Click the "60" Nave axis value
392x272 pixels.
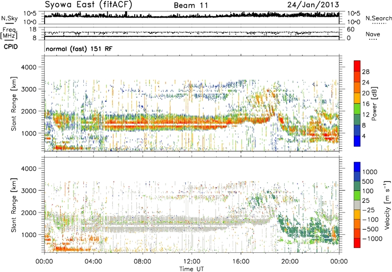[351, 29]
